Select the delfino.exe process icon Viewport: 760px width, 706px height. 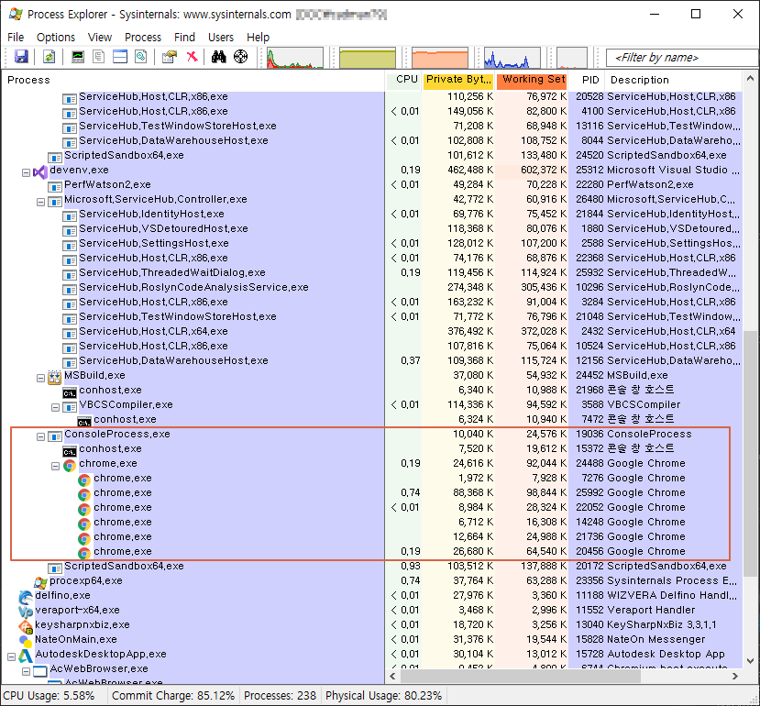coord(25,597)
